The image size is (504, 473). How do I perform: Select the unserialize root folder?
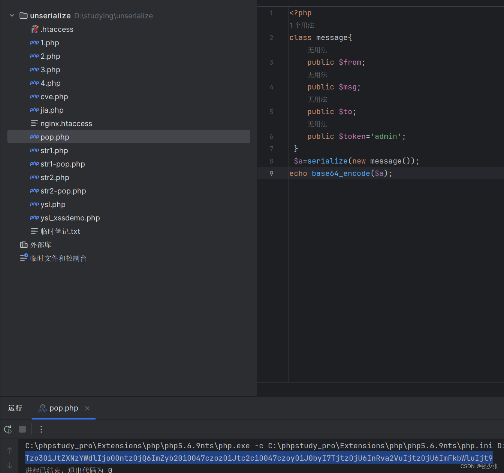click(50, 16)
